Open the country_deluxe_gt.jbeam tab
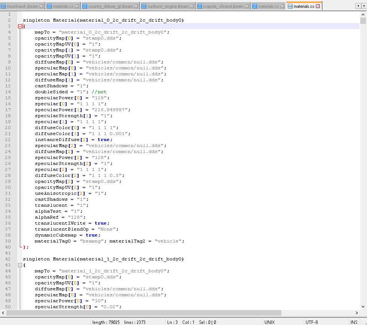Screen dimensions: 367x325 tap(110, 6)
